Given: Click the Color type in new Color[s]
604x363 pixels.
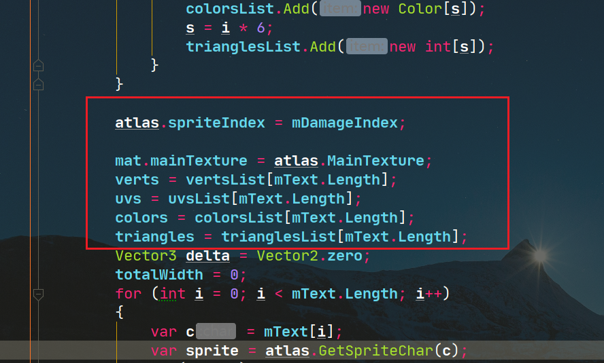Looking at the screenshot, I should (420, 9).
